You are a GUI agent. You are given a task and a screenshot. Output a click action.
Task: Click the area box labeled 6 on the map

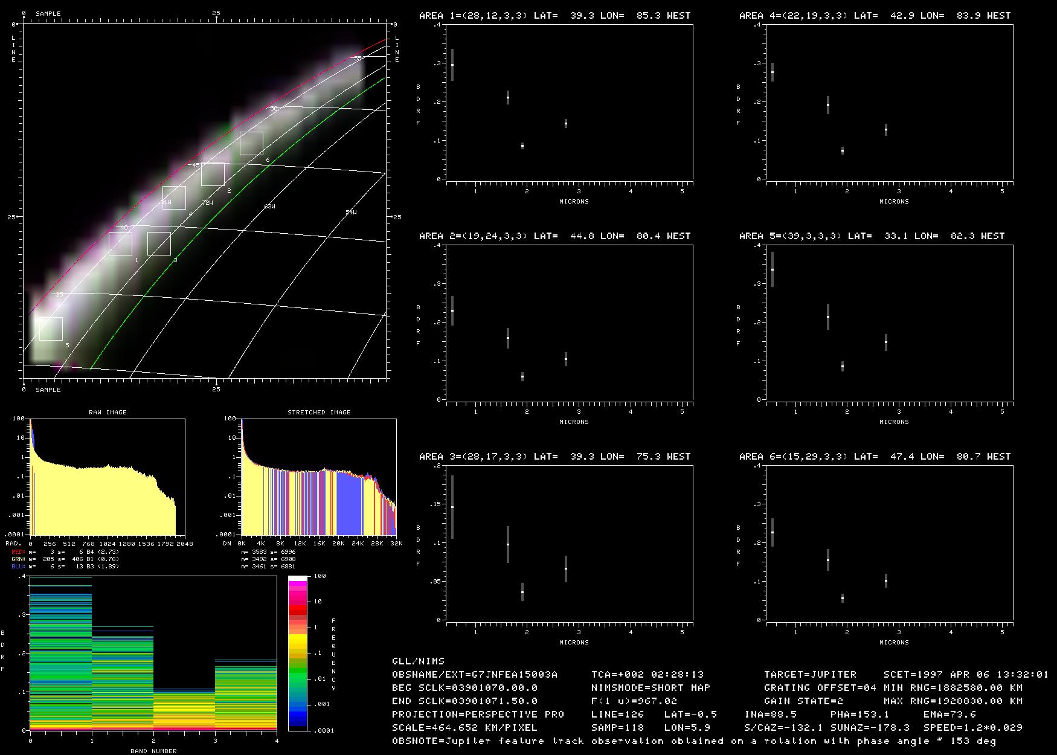pyautogui.click(x=251, y=143)
